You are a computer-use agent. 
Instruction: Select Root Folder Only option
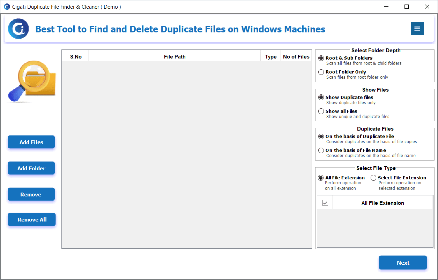click(x=321, y=72)
